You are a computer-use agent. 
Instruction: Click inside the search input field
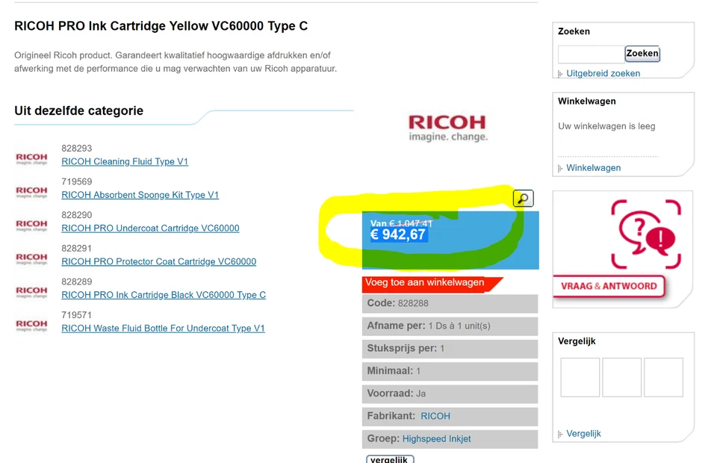pos(590,54)
